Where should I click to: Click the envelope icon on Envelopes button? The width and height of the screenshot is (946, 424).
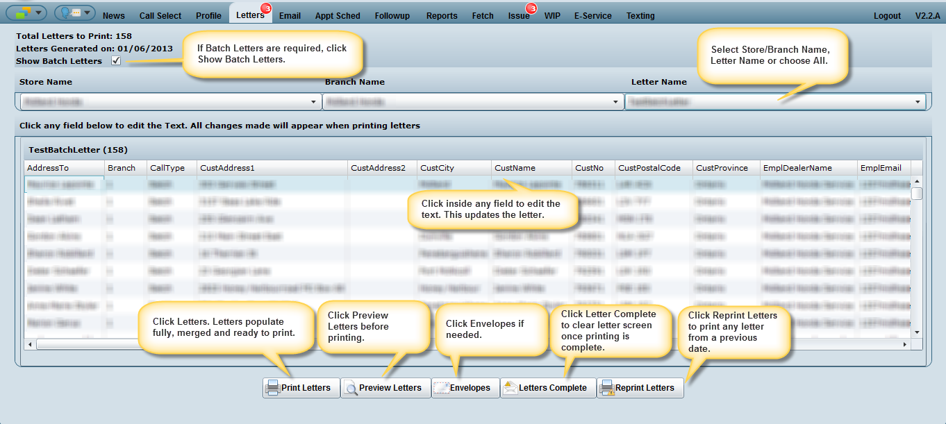pyautogui.click(x=442, y=388)
